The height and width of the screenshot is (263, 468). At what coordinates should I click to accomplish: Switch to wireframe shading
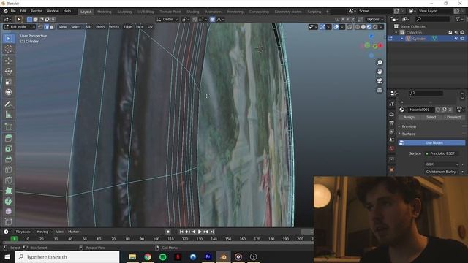(x=358, y=27)
